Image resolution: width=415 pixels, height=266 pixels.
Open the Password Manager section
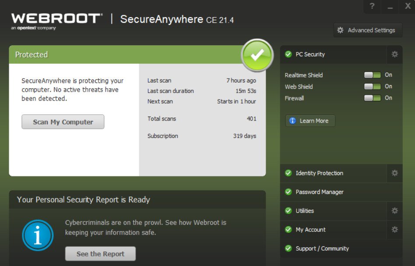(x=341, y=192)
